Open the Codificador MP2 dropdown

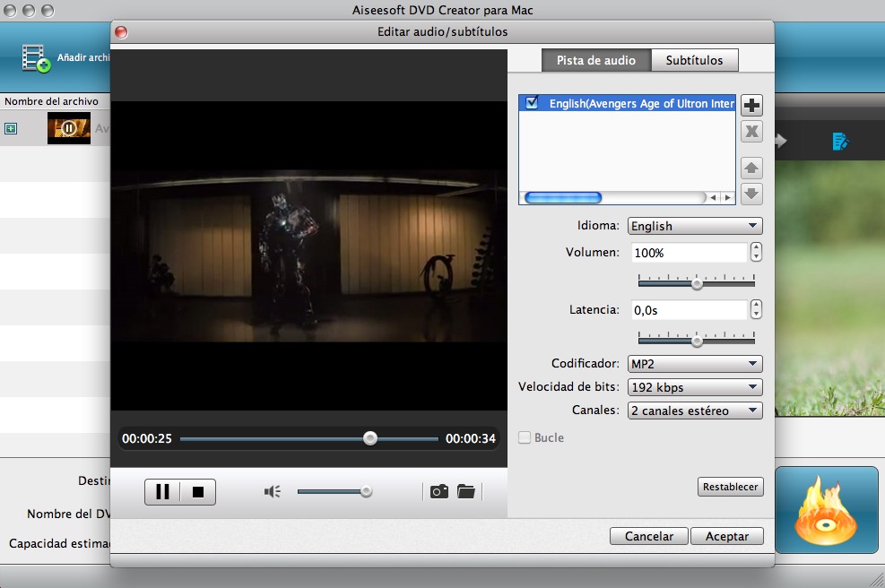(x=695, y=364)
